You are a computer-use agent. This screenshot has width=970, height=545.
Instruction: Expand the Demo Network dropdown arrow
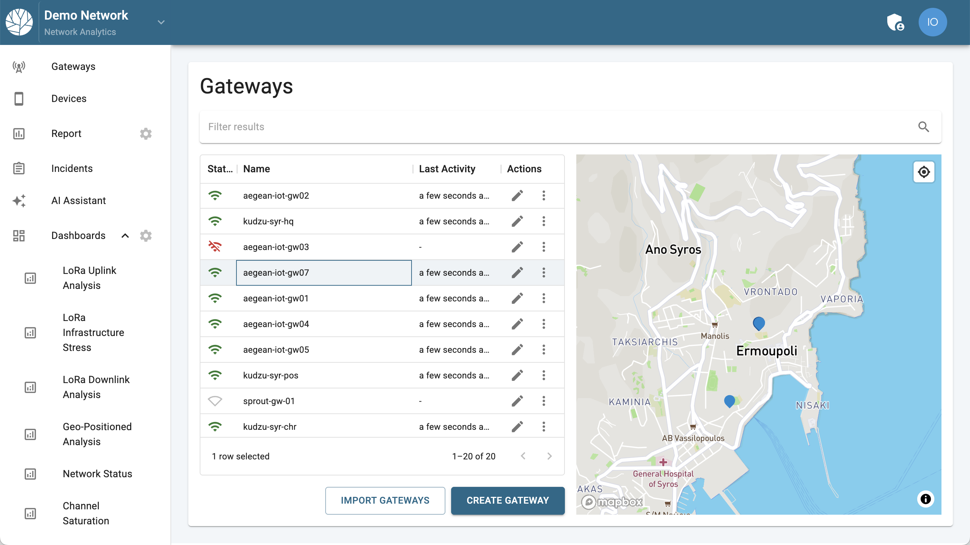[x=161, y=22]
